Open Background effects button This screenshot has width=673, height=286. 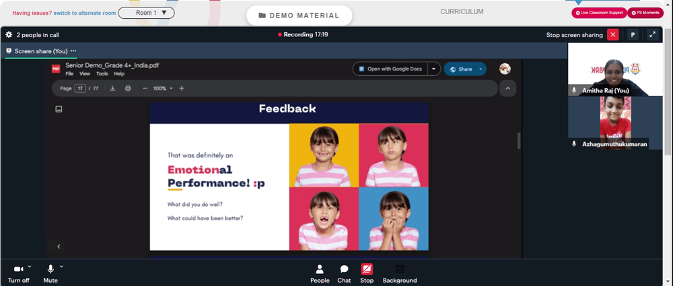[x=400, y=274]
